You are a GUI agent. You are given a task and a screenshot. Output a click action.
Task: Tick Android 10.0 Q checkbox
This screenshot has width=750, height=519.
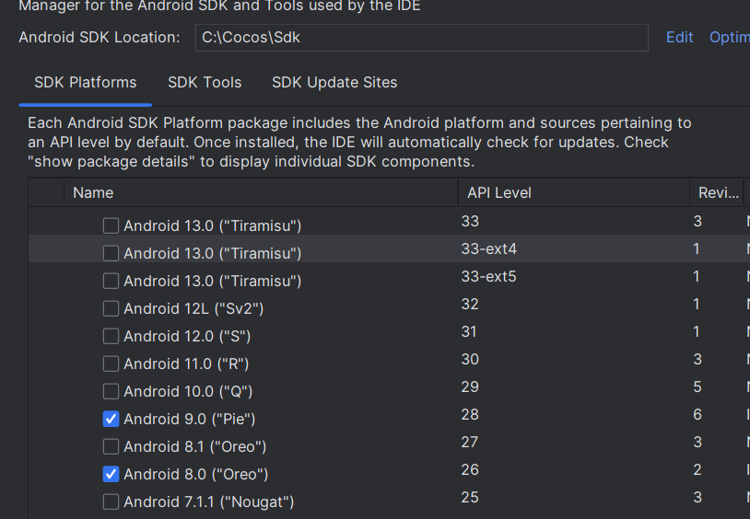[111, 391]
